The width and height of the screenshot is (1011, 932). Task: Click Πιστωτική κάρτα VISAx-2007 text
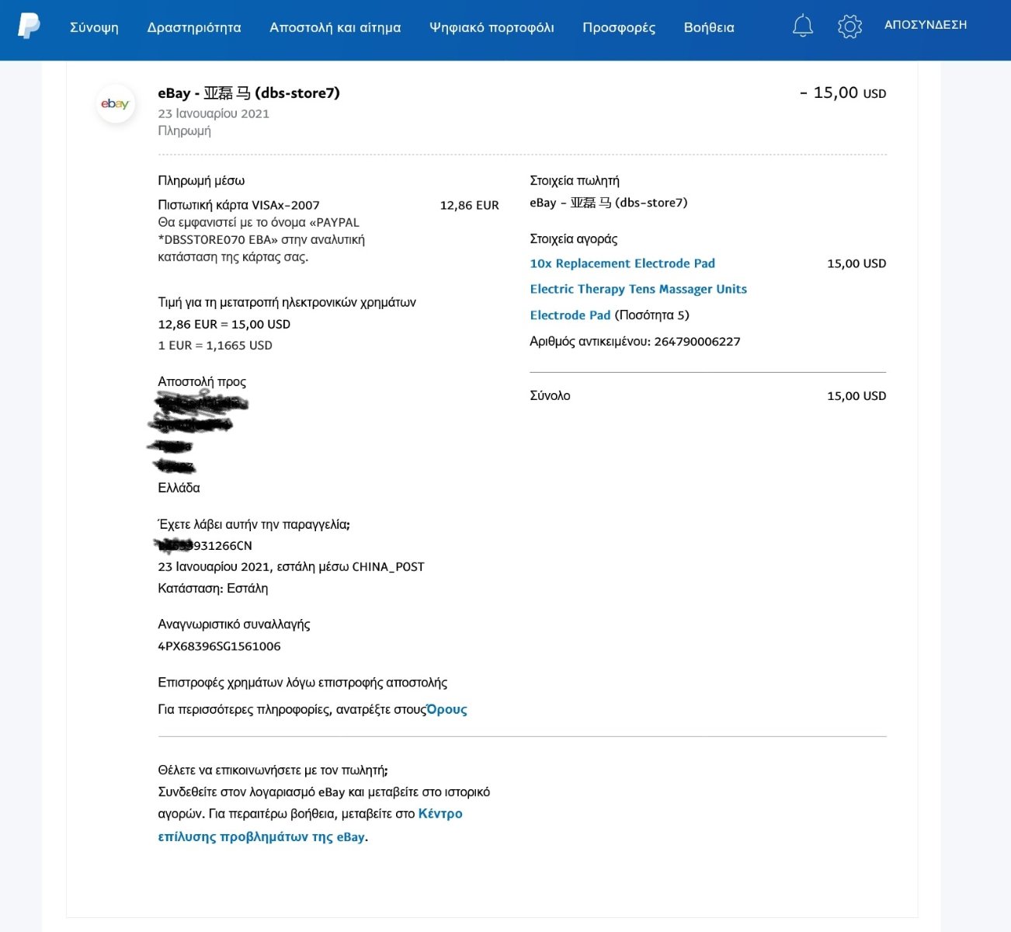[x=238, y=205]
